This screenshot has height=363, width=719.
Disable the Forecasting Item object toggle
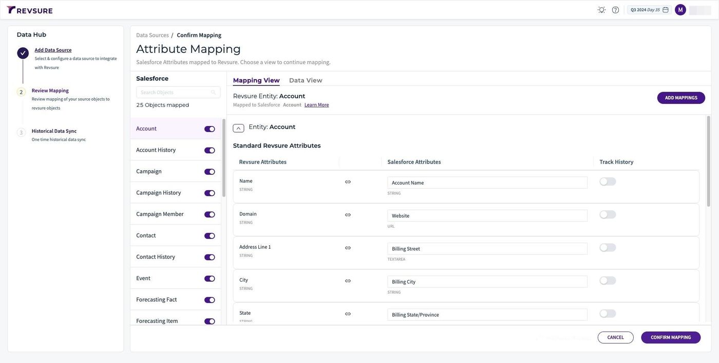(x=210, y=321)
